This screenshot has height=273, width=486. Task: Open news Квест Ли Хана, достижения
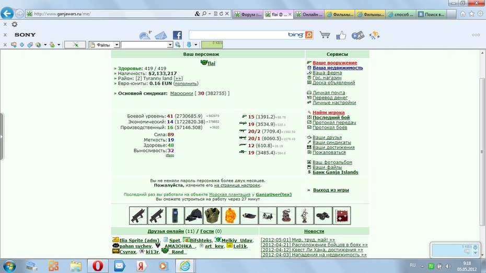312,250
